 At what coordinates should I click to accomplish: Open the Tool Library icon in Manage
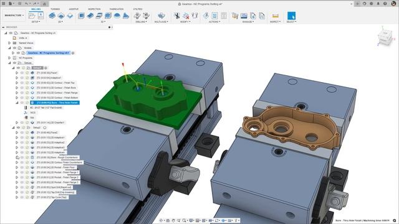coord(235,16)
